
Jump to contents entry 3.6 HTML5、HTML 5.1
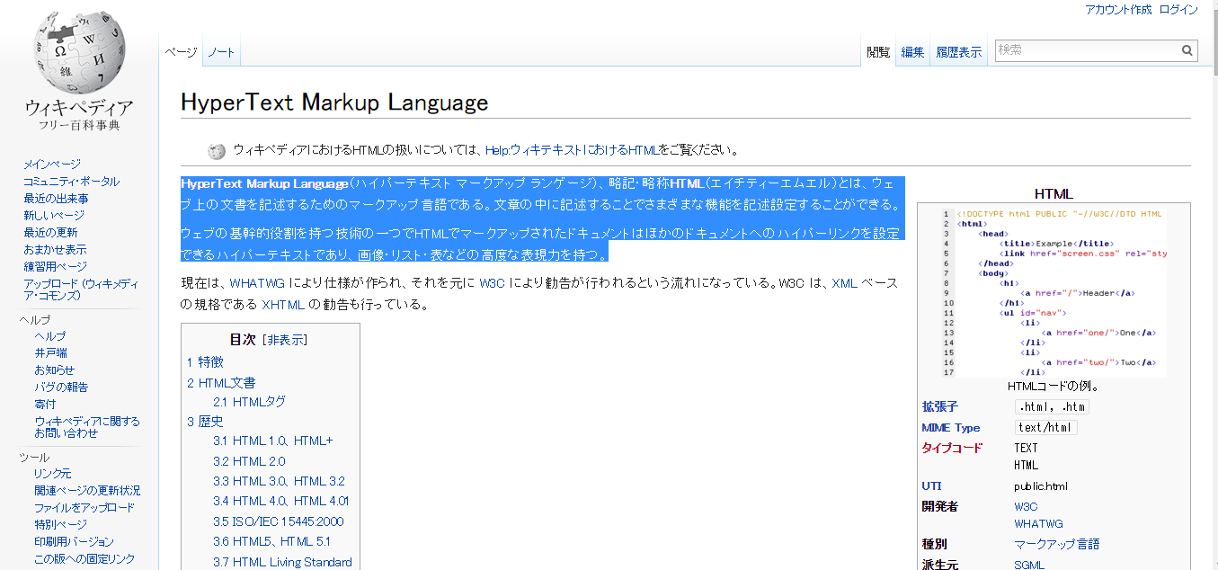(x=271, y=541)
